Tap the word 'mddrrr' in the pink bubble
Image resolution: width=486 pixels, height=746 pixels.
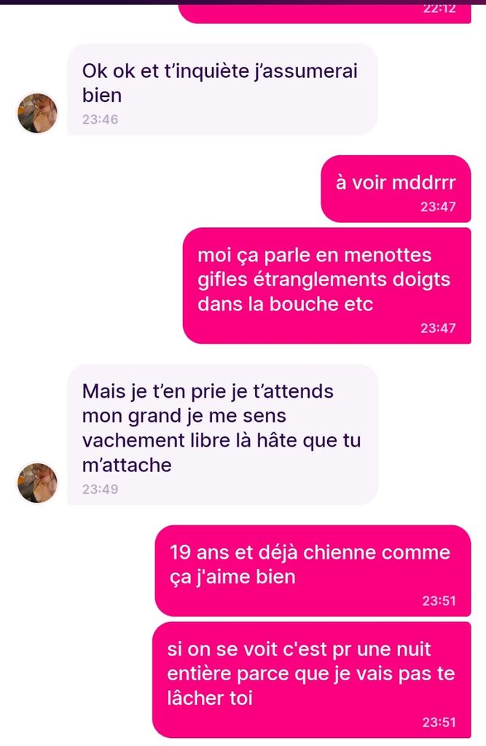click(x=429, y=183)
